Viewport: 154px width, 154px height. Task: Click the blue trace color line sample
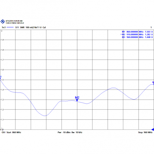pyautogui.click(x=10, y=27)
